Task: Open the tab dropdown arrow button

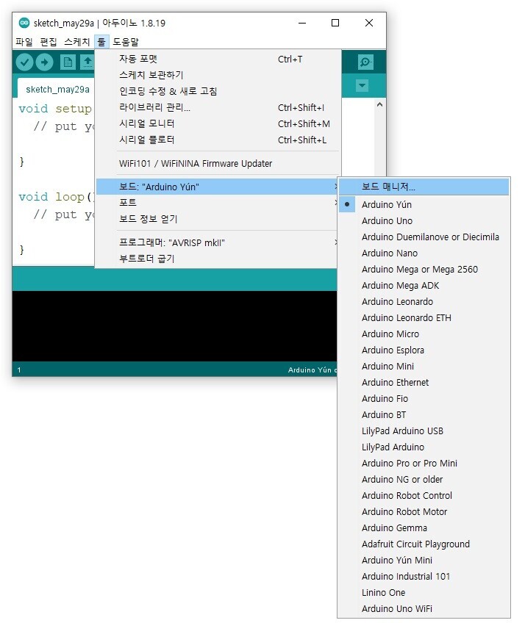Action: click(362, 85)
